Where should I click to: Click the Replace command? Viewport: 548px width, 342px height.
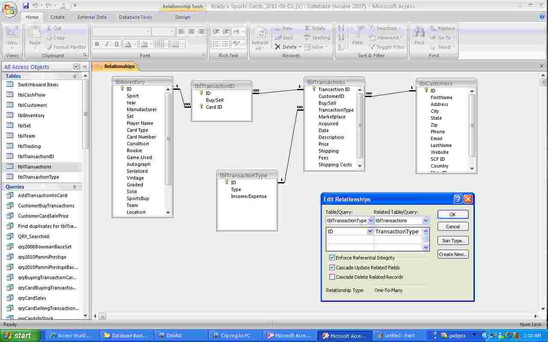coord(442,28)
